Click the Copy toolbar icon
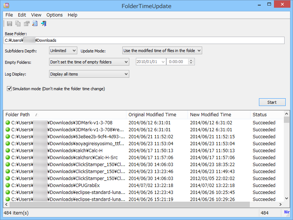This screenshot has height=220, width=293. 18,23
